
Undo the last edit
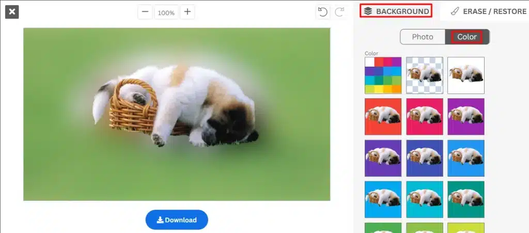point(323,12)
